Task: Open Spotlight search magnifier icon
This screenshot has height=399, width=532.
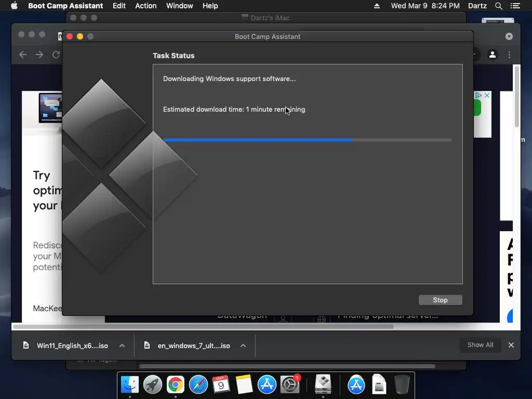Action: [x=498, y=6]
